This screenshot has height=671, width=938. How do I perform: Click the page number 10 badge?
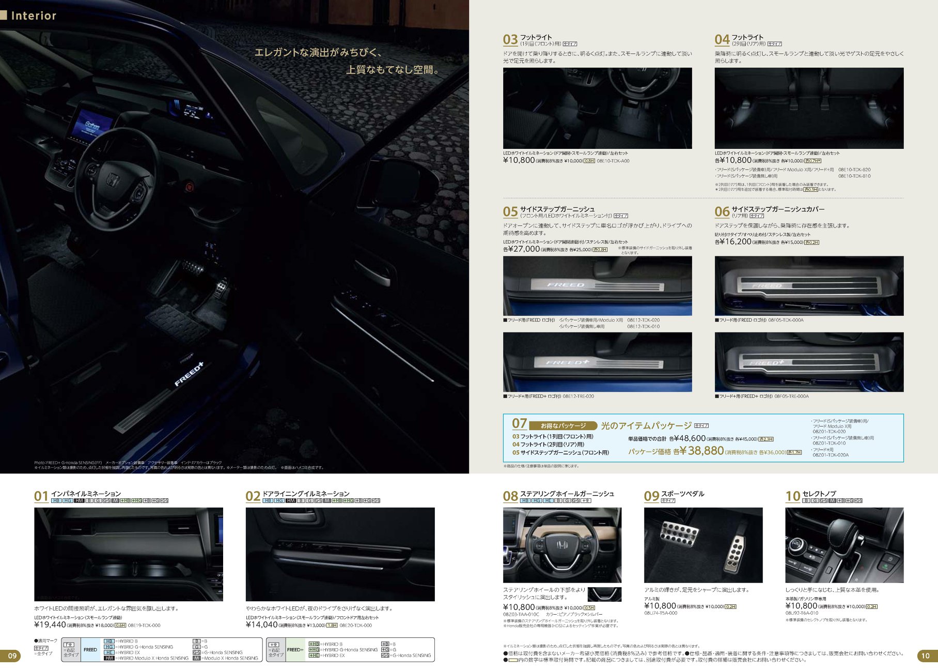point(927,656)
